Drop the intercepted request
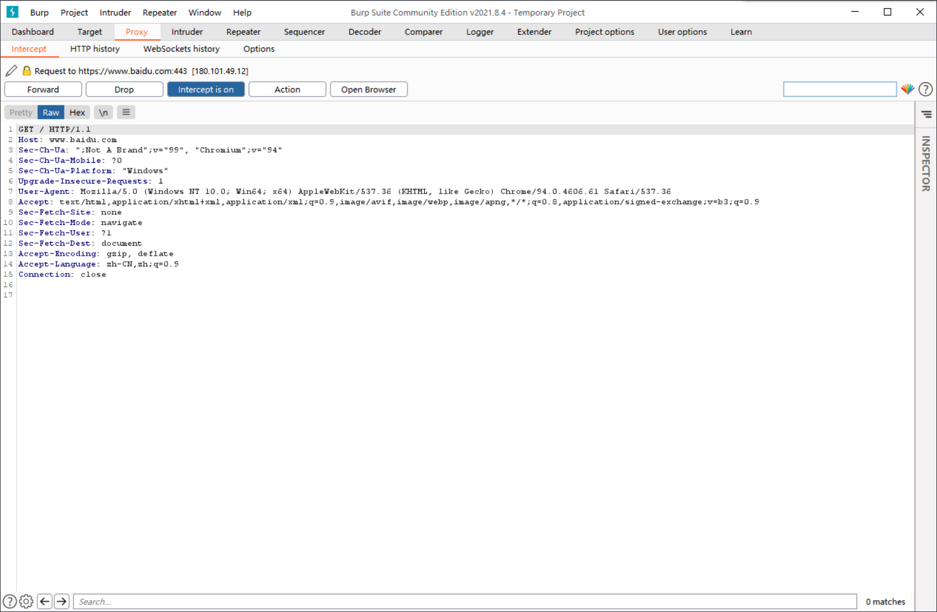Image resolution: width=937 pixels, height=612 pixels. (x=124, y=89)
